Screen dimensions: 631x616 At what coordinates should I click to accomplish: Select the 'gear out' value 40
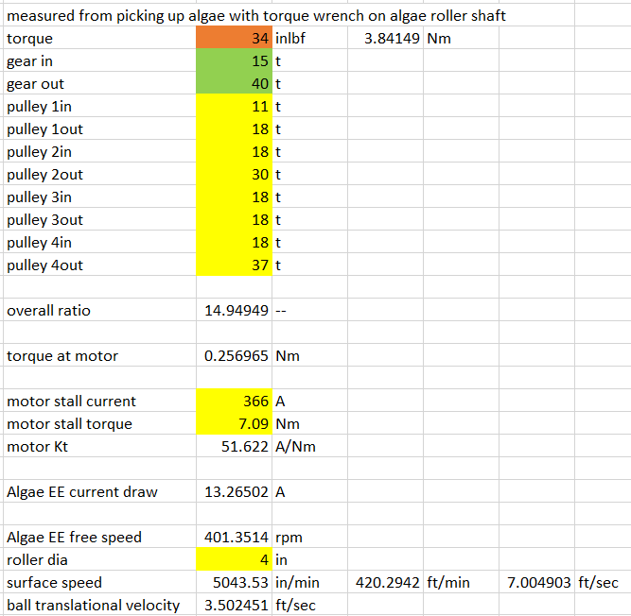click(x=235, y=83)
